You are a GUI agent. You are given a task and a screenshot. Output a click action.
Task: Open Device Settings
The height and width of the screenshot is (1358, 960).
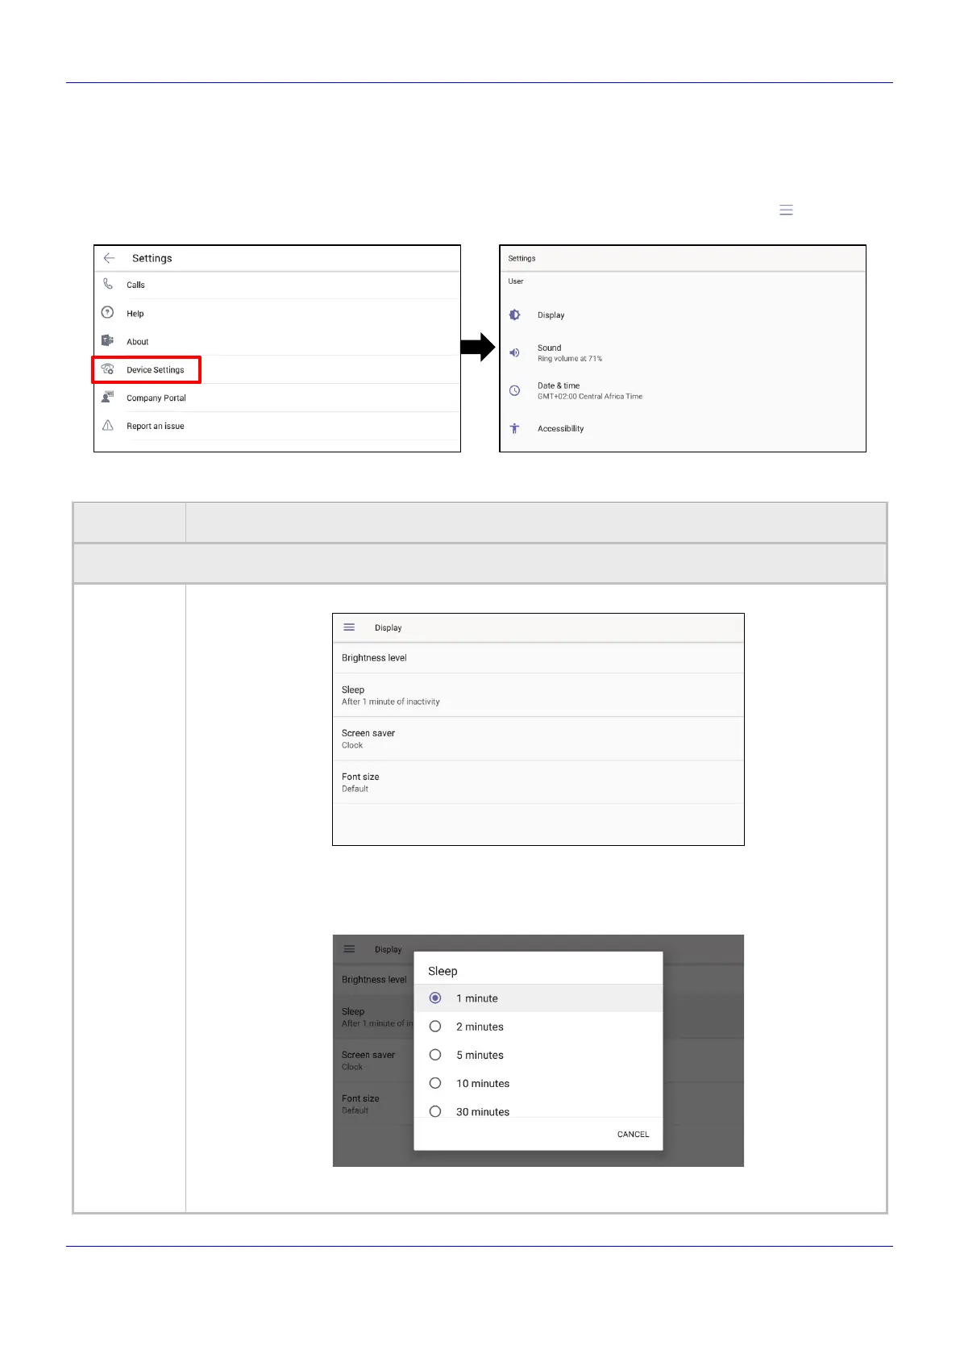point(277,369)
